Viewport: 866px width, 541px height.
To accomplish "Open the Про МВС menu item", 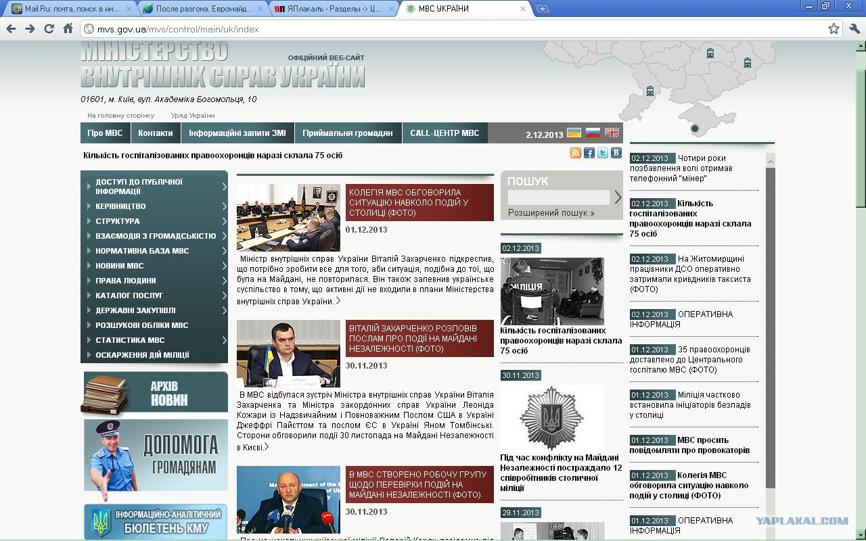I will point(105,133).
